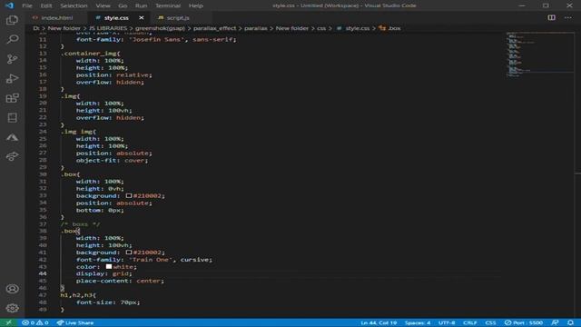581x327 pixels.
Task: Click the Port : 5500 Live Server button
Action: tap(524, 322)
